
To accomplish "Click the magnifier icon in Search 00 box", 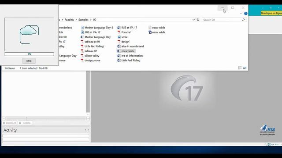I will tap(243, 20).
